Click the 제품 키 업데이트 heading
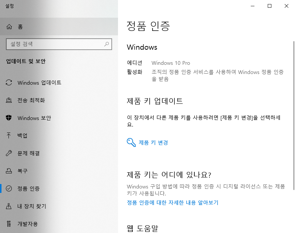The width and height of the screenshot is (295, 233). (155, 101)
